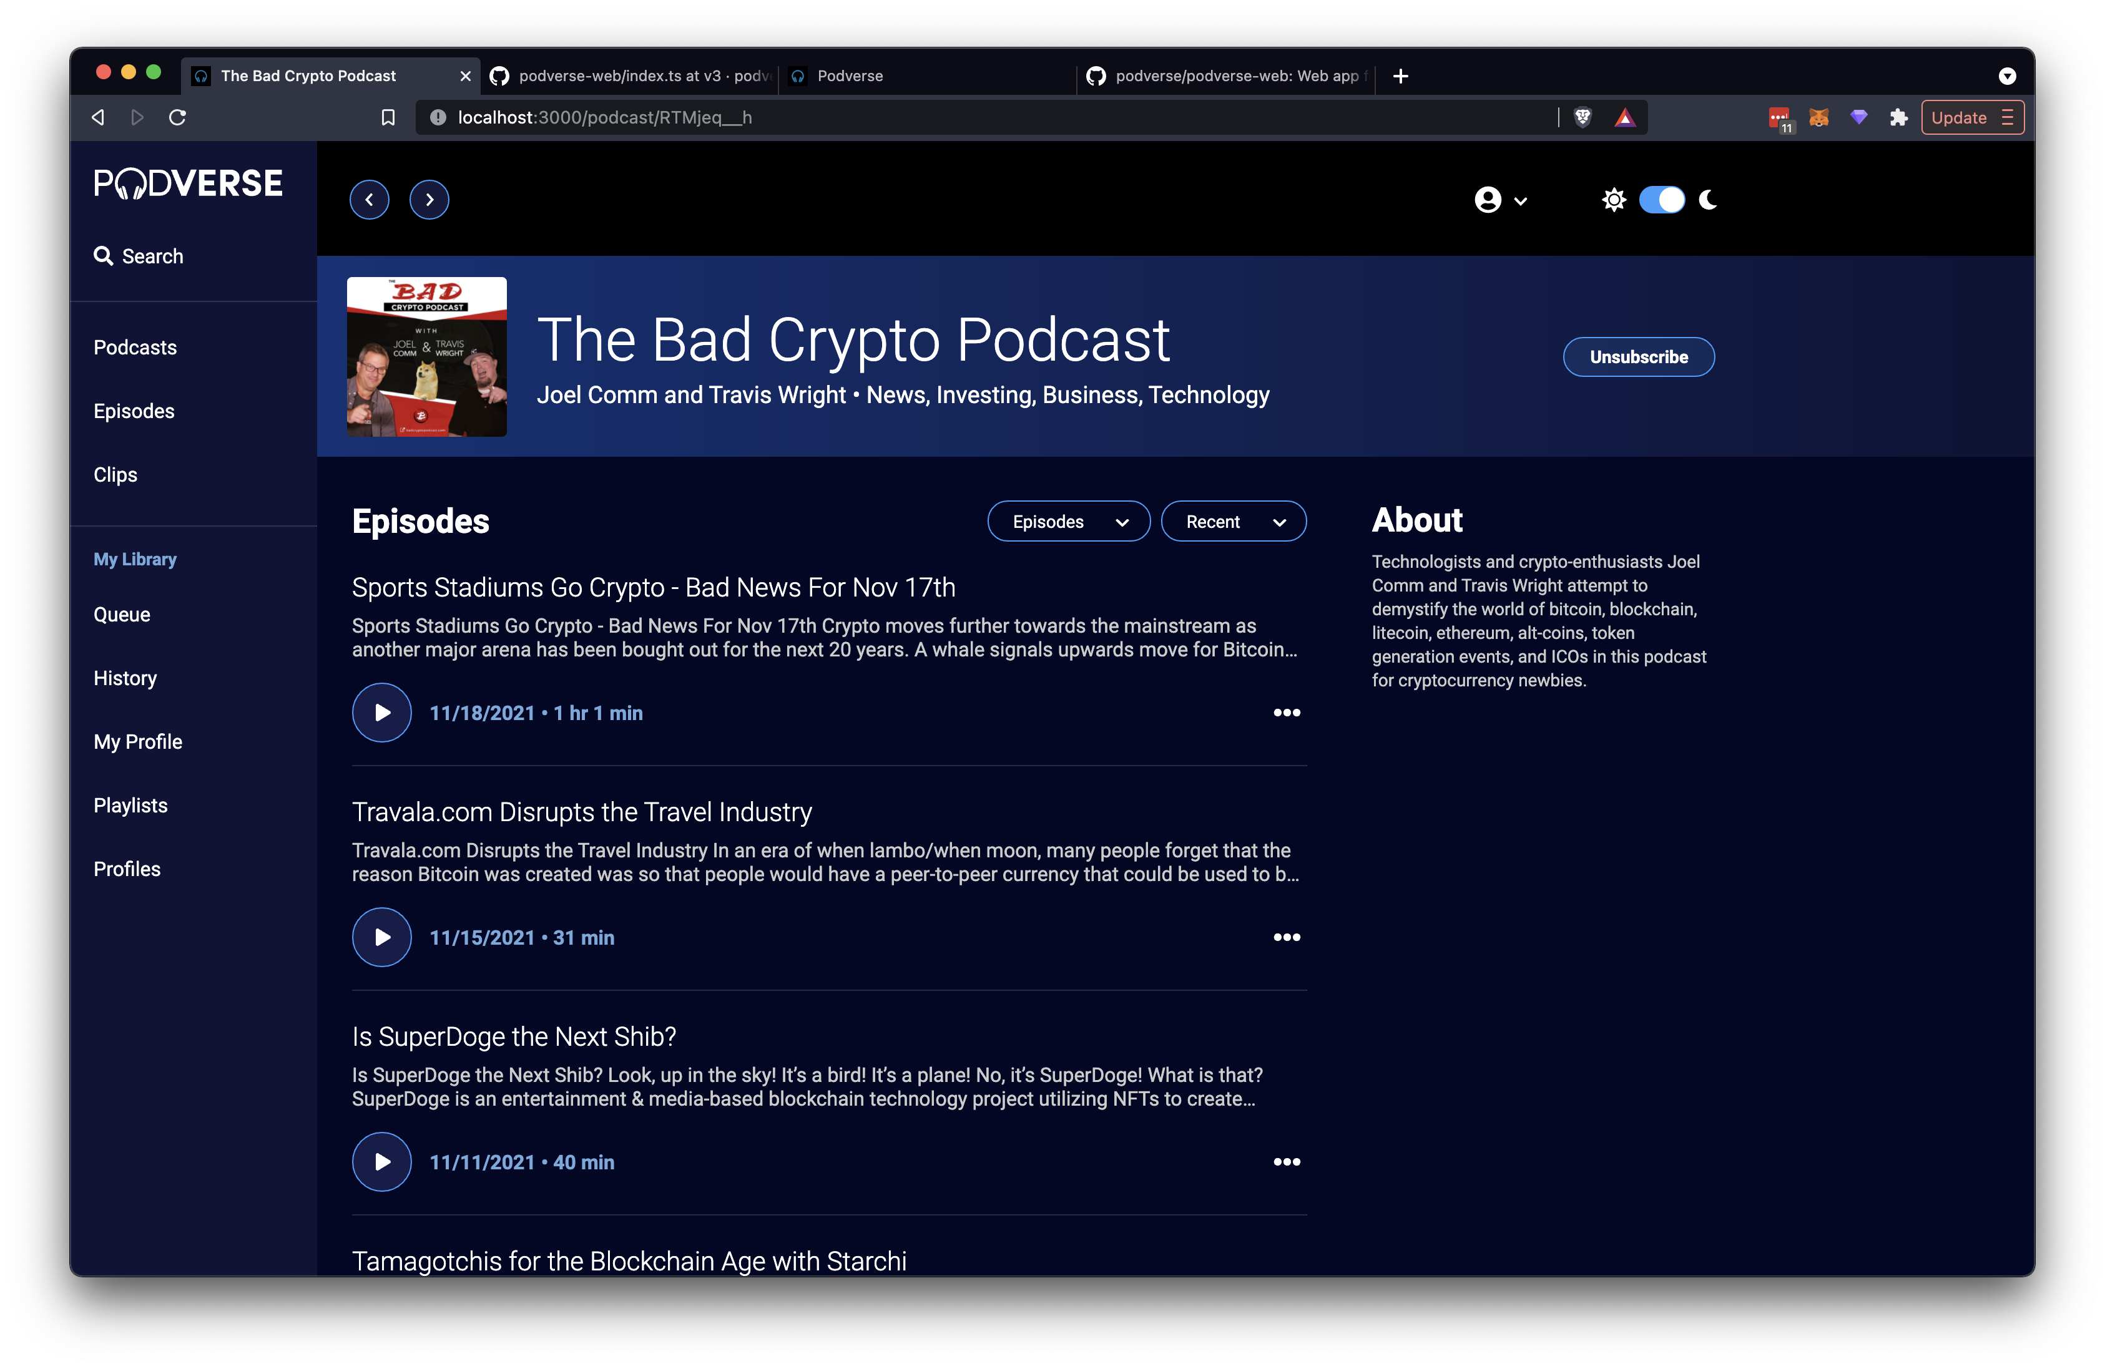Open the Episodes filter dropdown

point(1069,520)
